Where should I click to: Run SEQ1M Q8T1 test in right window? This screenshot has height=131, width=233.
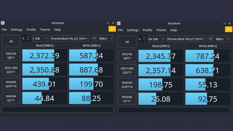coord(127,56)
